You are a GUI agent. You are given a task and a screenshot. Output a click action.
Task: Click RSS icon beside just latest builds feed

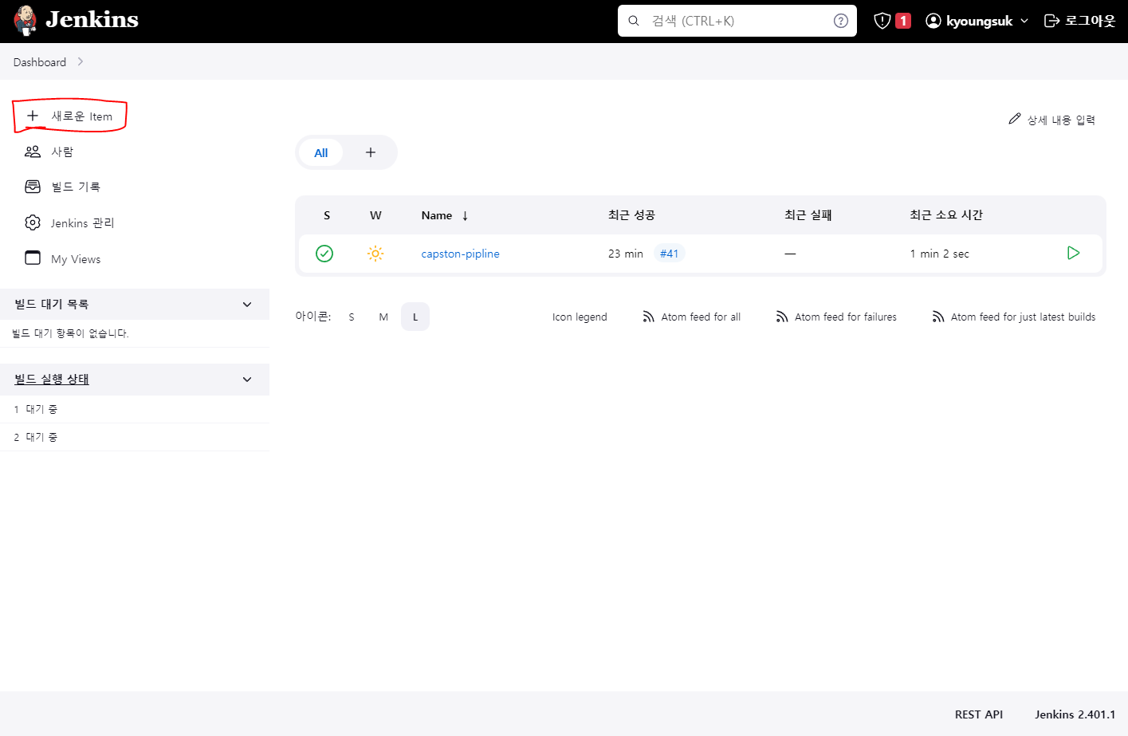pyautogui.click(x=938, y=317)
